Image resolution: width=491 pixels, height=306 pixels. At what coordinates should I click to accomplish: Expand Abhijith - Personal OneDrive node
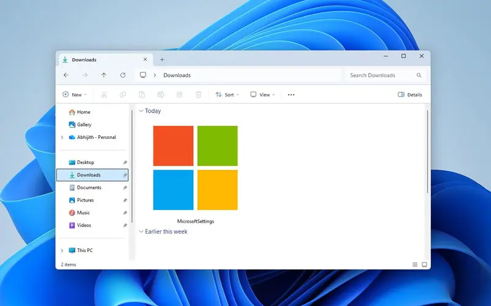pyautogui.click(x=62, y=137)
